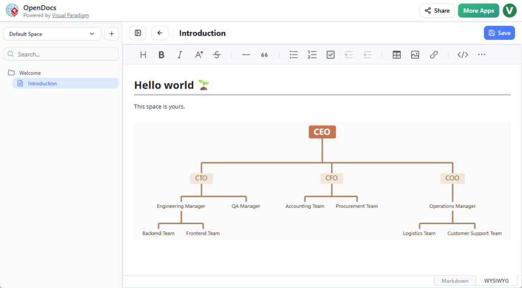Image resolution: width=522 pixels, height=288 pixels.
Task: Click the Heading format icon
Action: pos(143,55)
